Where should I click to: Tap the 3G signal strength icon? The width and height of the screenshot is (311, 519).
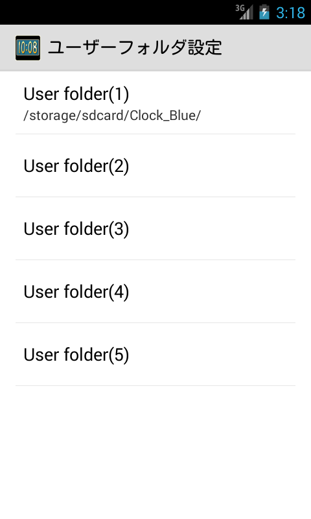click(x=244, y=12)
